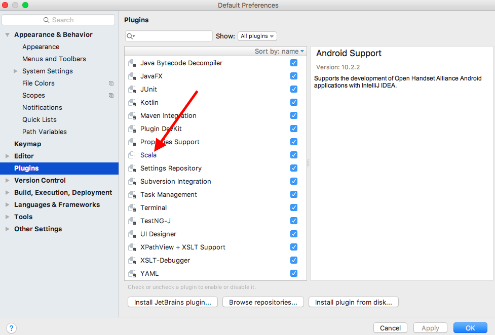495x335 pixels.
Task: Expand the Other Settings section arrow
Action: coord(7,229)
